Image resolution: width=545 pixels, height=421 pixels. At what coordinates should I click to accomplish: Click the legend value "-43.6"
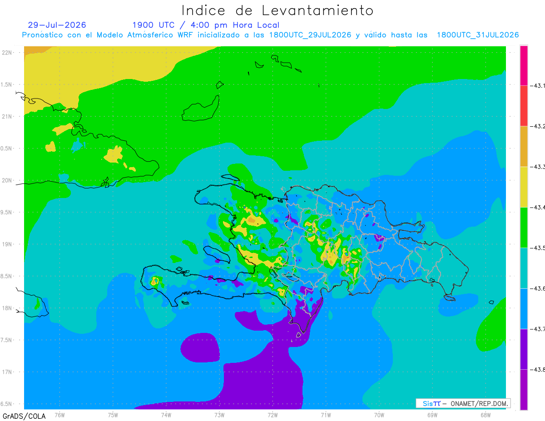pos(538,288)
